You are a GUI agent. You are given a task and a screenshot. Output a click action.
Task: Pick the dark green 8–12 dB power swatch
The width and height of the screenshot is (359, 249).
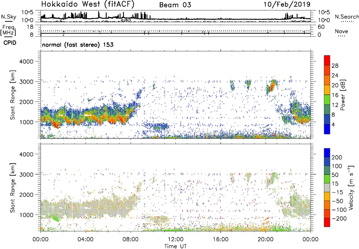[x=327, y=109]
